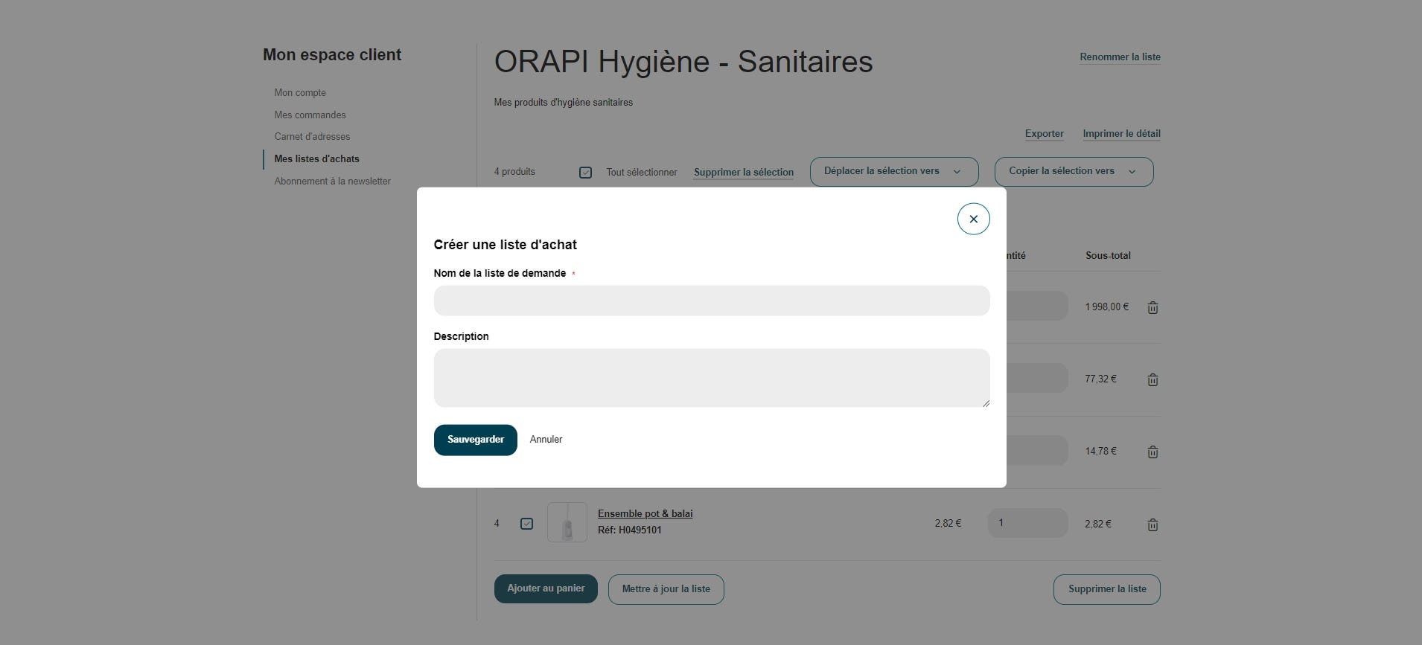Click the Ensemble pot & balai thumbnail
Screen dimensions: 1422x645
point(567,522)
